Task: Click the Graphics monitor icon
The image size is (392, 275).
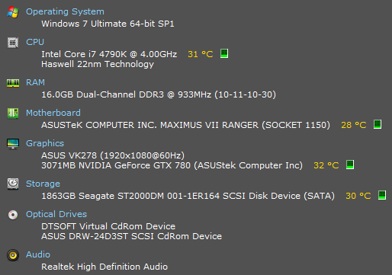Action: pyautogui.click(x=13, y=144)
